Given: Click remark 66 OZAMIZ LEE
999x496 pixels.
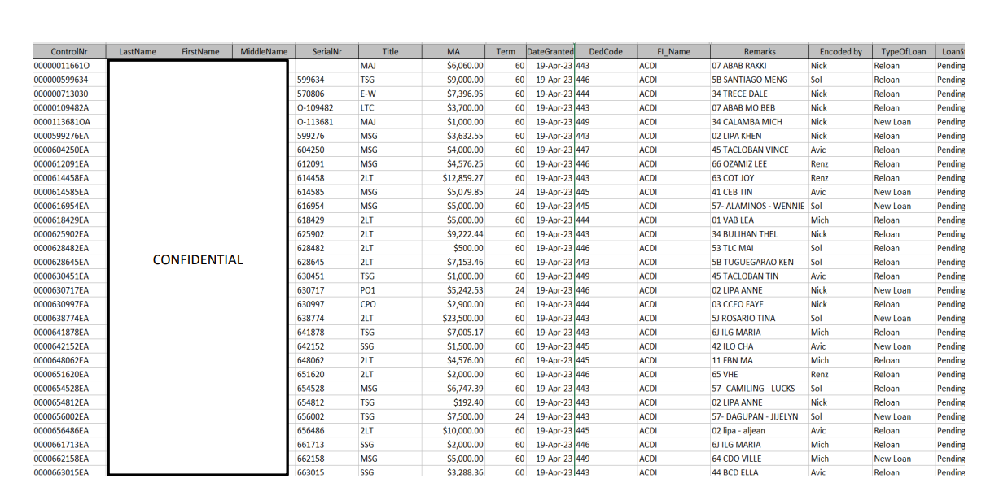Looking at the screenshot, I should (x=760, y=164).
